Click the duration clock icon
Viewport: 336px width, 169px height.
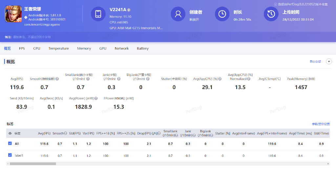222,14
